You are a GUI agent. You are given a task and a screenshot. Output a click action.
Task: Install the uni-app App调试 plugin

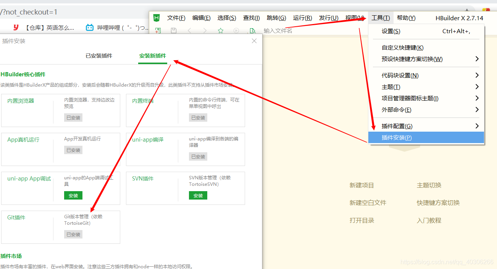[73, 195]
